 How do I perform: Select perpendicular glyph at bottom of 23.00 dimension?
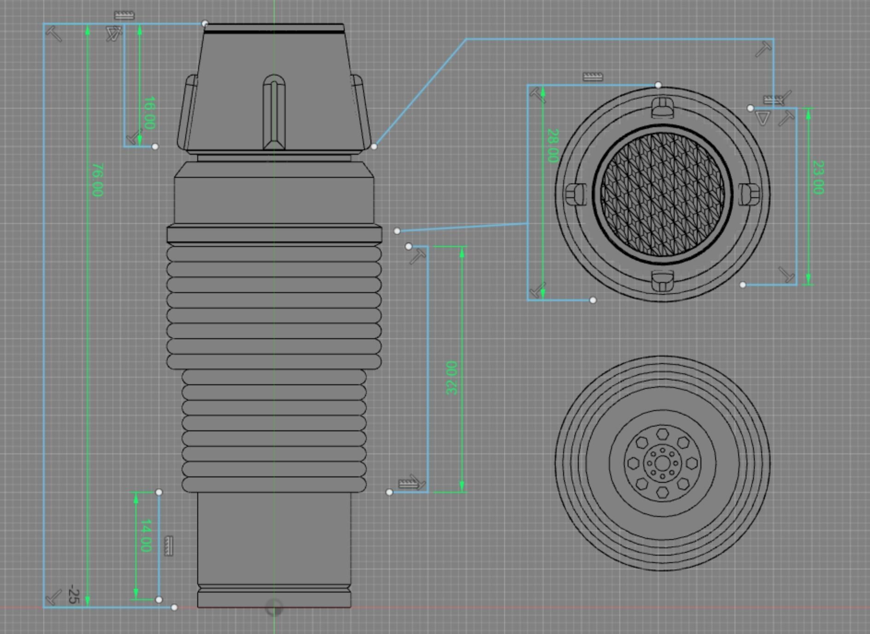pyautogui.click(x=787, y=275)
